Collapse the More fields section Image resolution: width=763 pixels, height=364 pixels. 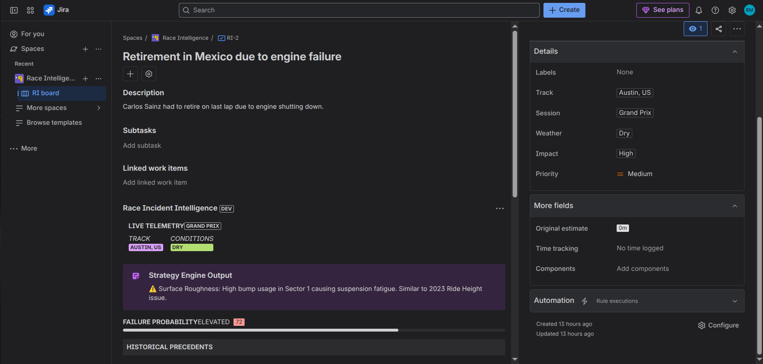click(735, 206)
